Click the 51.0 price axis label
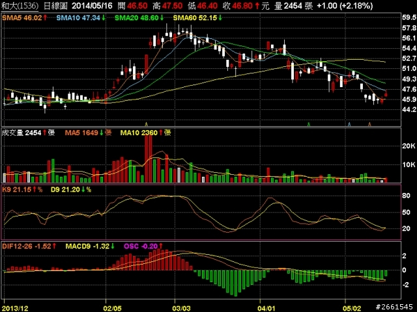The height and width of the screenshot is (312, 417). click(x=409, y=69)
